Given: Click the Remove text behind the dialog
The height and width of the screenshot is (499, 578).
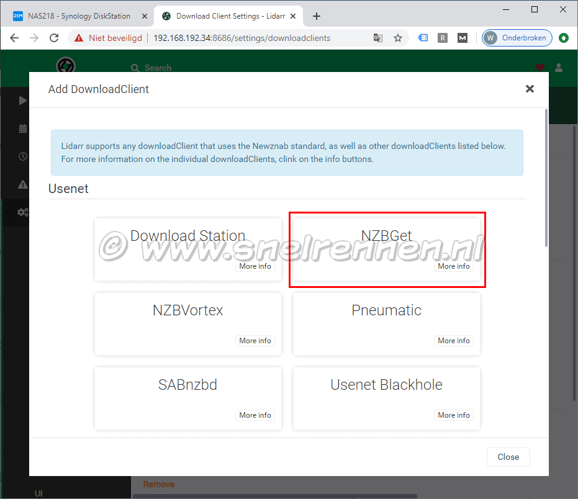Looking at the screenshot, I should (x=159, y=484).
